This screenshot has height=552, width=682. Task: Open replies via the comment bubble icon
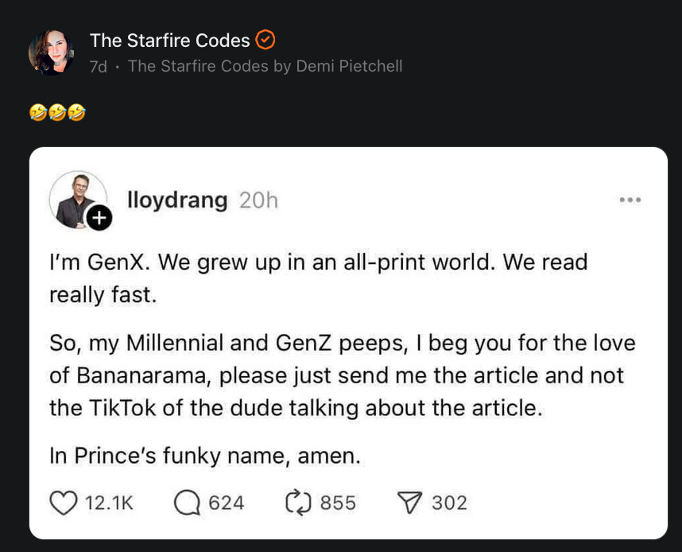point(187,503)
